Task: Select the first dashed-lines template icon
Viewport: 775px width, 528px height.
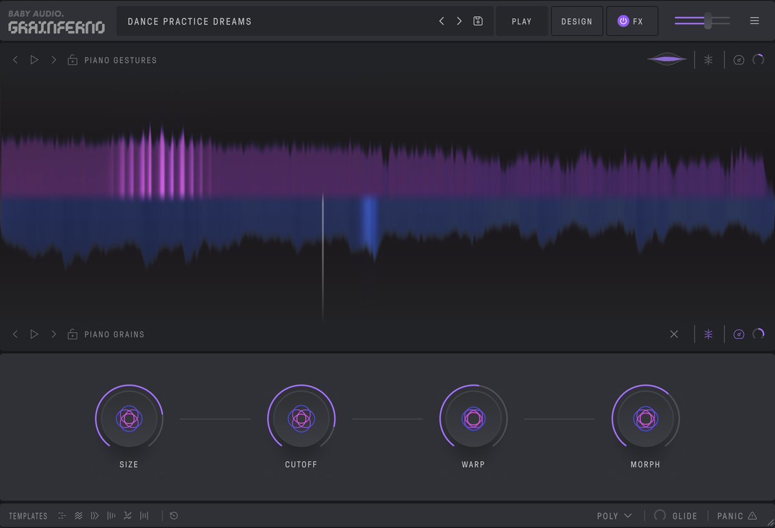Action: [x=62, y=516]
